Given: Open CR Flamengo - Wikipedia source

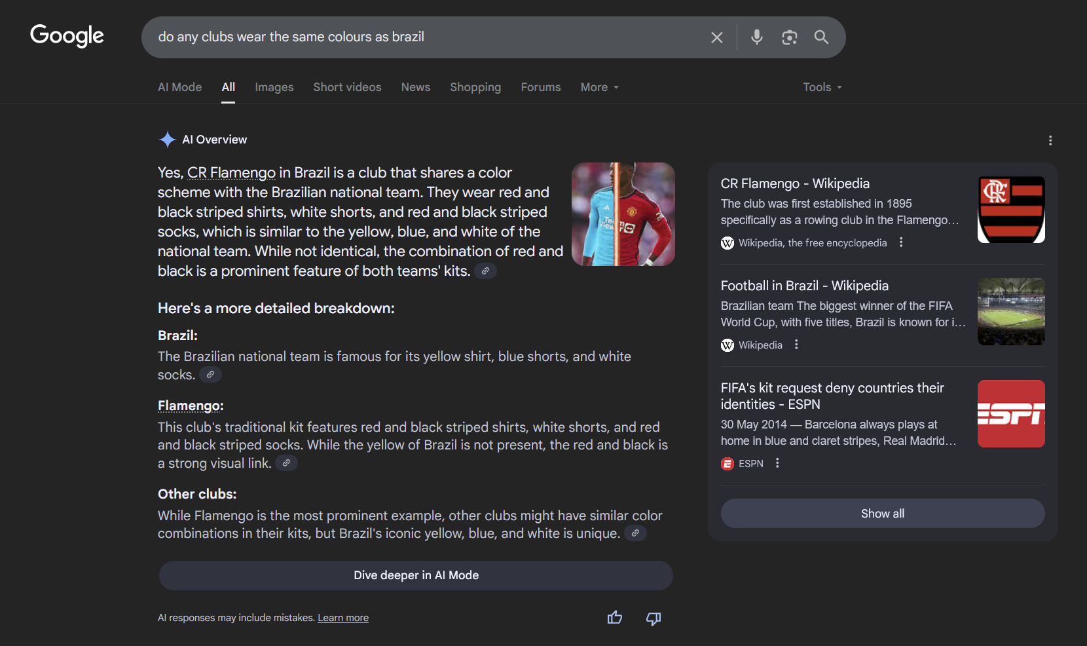Looking at the screenshot, I should (795, 183).
